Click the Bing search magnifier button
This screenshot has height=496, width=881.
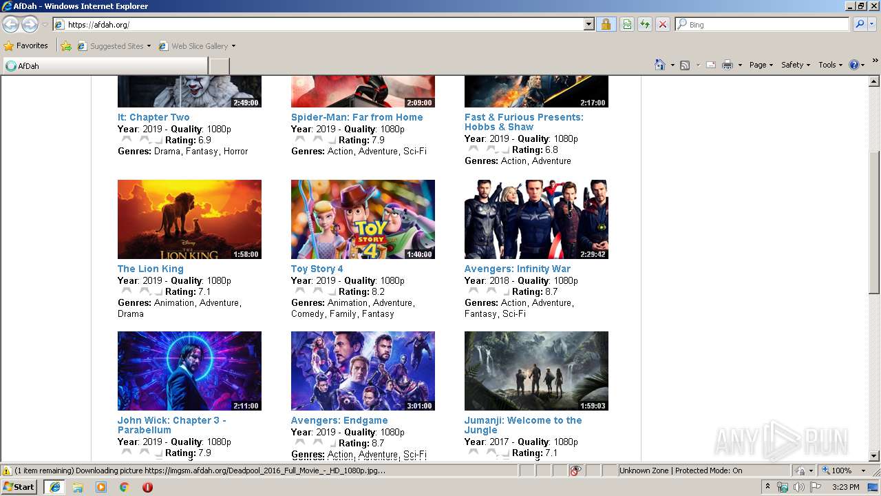[x=860, y=24]
